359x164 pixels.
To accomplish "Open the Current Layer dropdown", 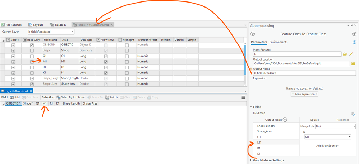I will 73,32.
